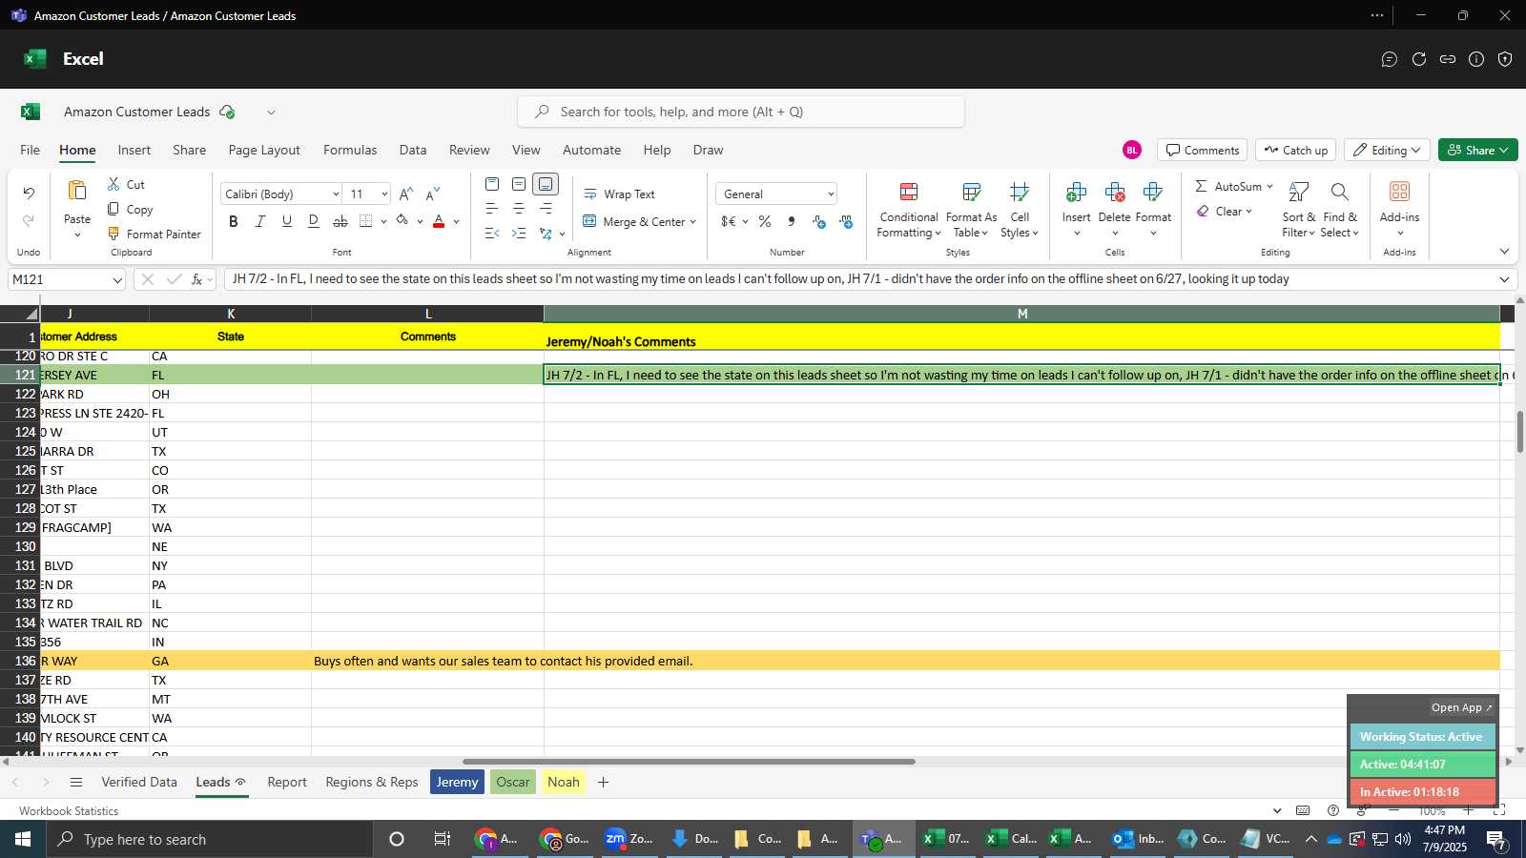
Task: Click the Cut scissors icon
Action: pos(113,184)
